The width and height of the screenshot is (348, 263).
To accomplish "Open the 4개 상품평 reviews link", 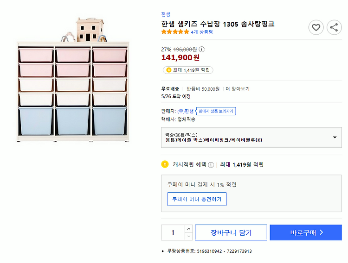I will pyautogui.click(x=202, y=32).
